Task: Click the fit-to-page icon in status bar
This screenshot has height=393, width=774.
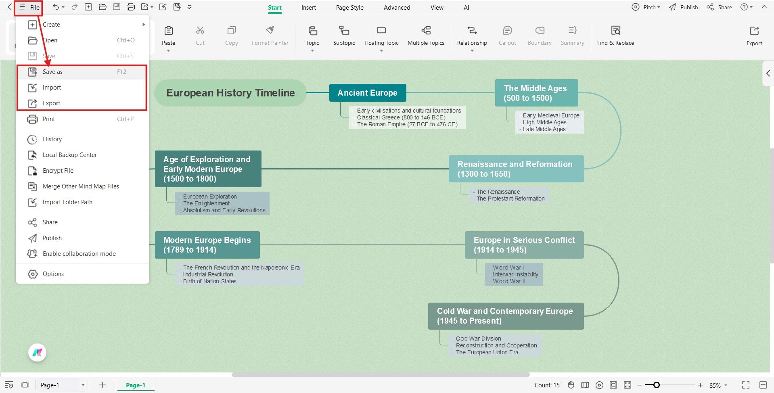Action: point(613,385)
